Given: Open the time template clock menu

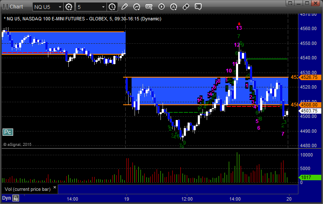Looking at the screenshot, I should pyautogui.click(x=112, y=7).
